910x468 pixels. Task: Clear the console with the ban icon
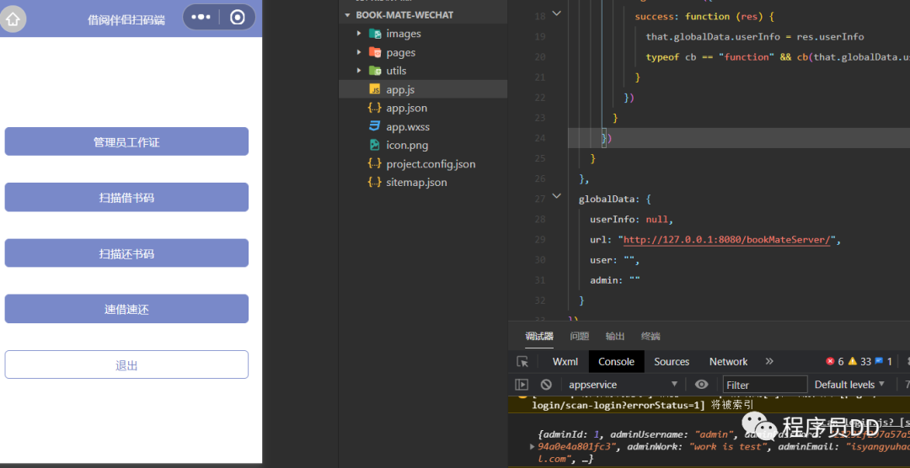[x=546, y=385]
